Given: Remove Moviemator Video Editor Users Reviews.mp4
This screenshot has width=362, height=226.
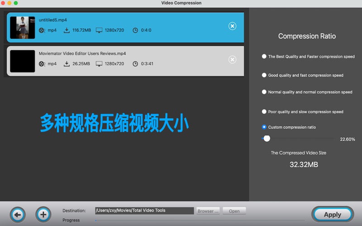Looking at the screenshot, I should pos(232,60).
